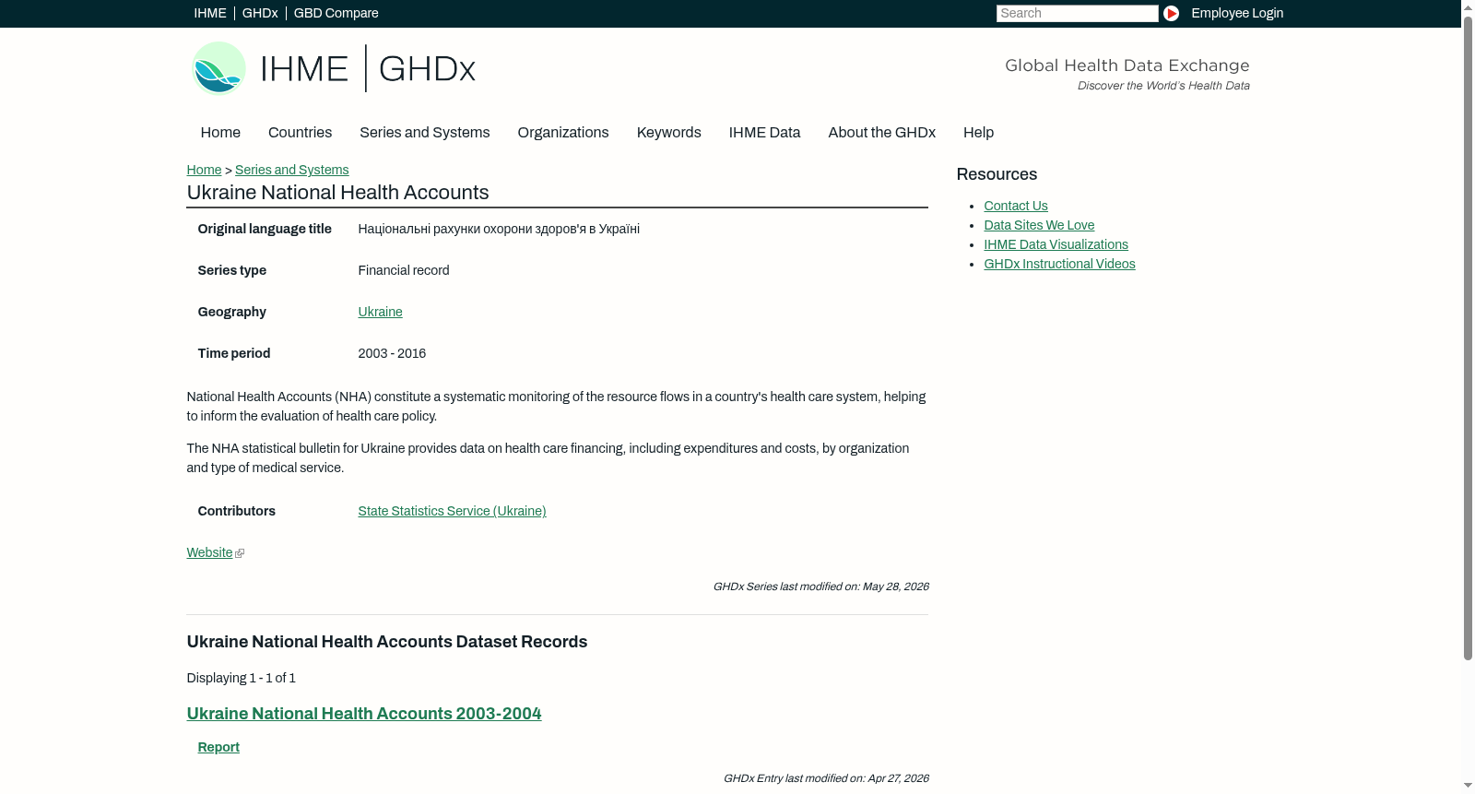The width and height of the screenshot is (1475, 794).
Task: Click the 'Ukraine National Health Accounts Dataset Records' heading
Action: [386, 642]
